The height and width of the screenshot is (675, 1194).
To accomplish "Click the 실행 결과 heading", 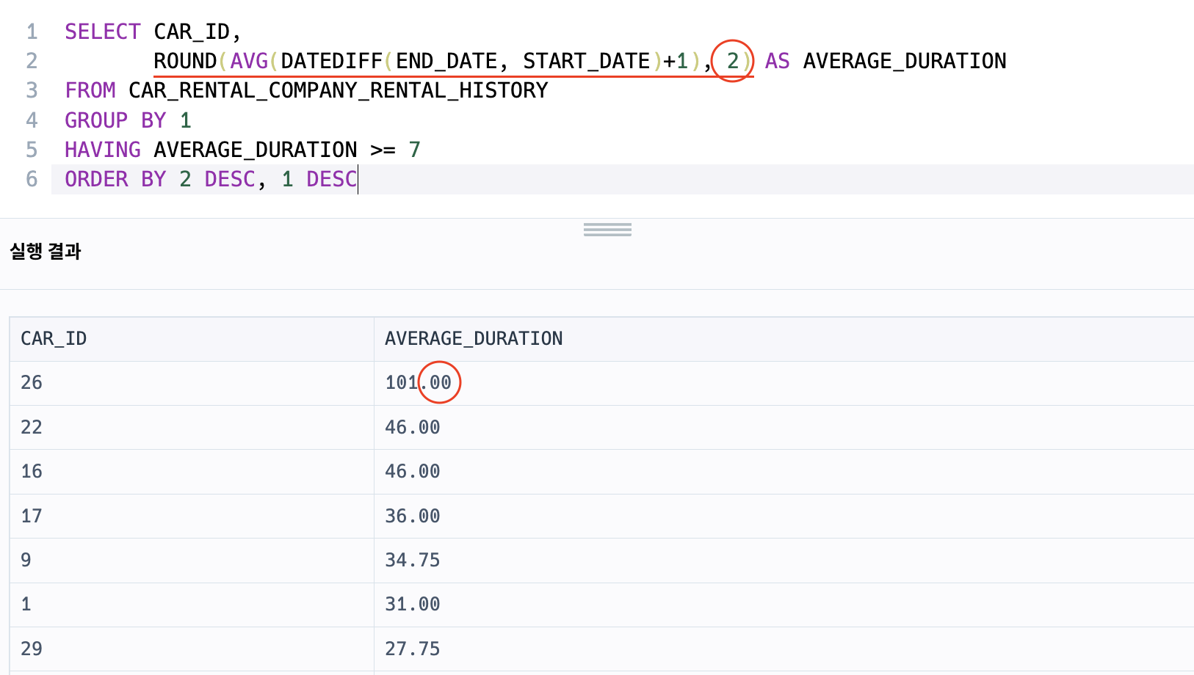I will click(46, 252).
